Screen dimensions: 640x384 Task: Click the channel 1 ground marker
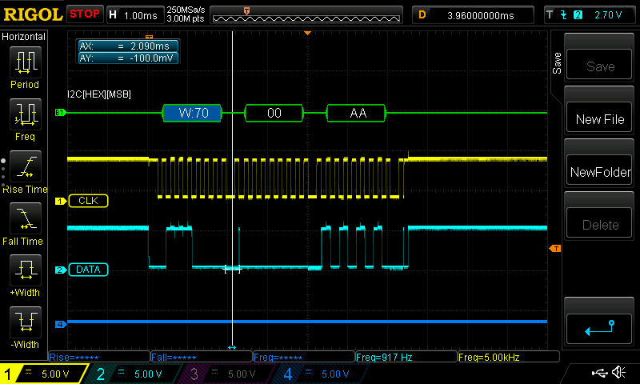point(61,201)
